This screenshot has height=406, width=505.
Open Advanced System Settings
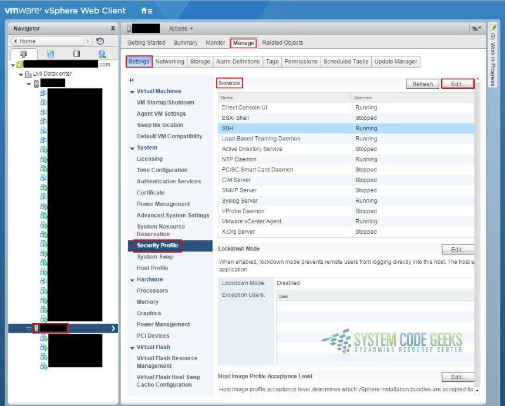(x=173, y=215)
